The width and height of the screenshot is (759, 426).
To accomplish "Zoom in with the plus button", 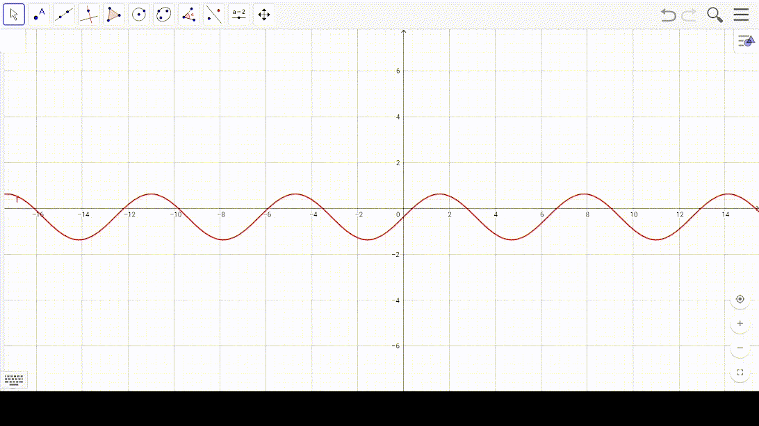I will (740, 323).
